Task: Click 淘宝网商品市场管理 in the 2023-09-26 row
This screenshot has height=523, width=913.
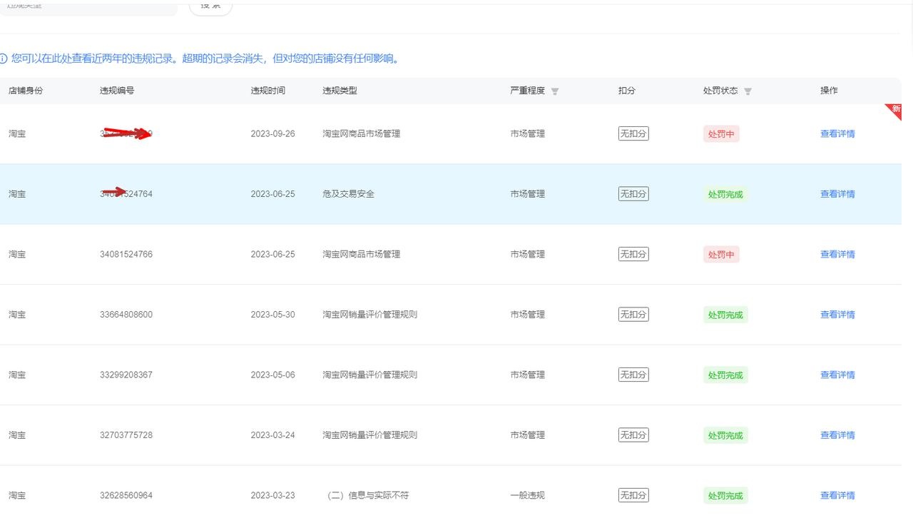Action: [x=361, y=133]
